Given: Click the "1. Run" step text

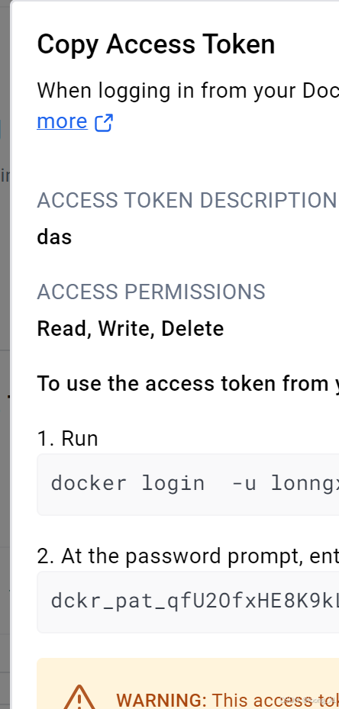Looking at the screenshot, I should (x=67, y=438).
